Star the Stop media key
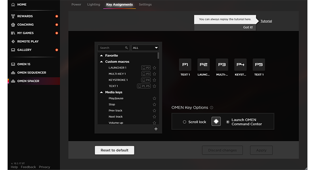The image size is (315, 170). tap(154, 104)
